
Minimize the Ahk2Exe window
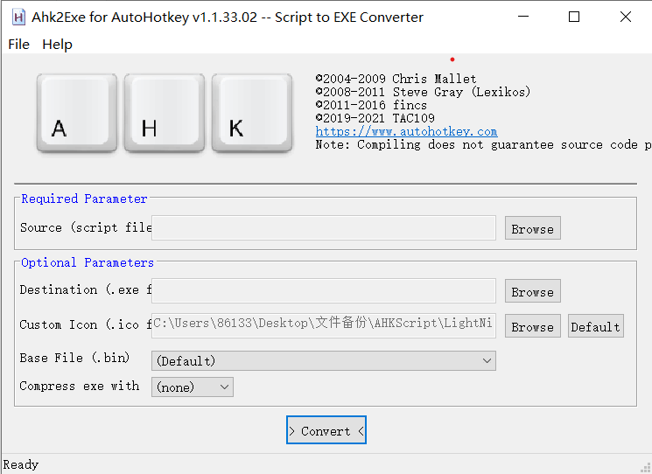[523, 17]
